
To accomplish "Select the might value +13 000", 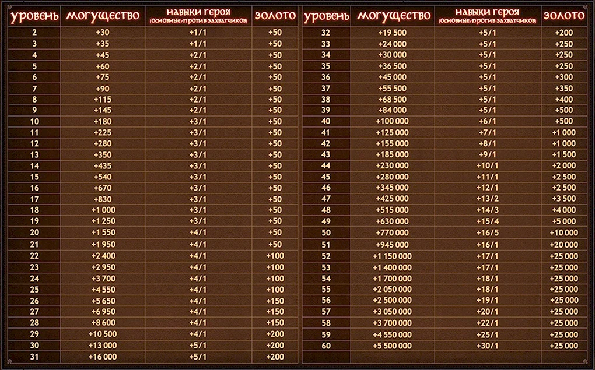I will [x=103, y=346].
